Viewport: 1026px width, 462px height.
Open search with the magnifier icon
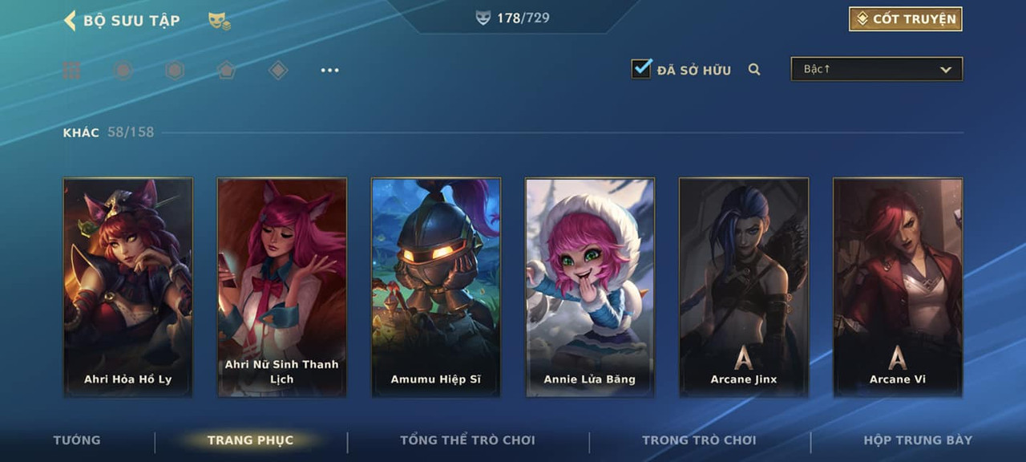754,70
